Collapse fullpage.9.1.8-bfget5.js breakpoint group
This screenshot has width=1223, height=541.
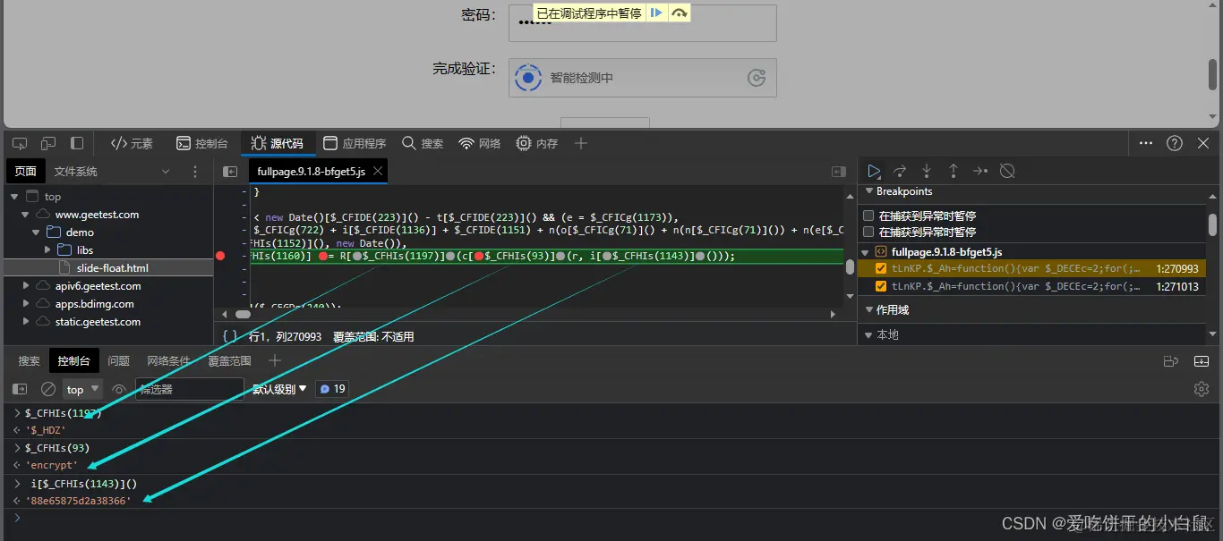[x=867, y=252]
